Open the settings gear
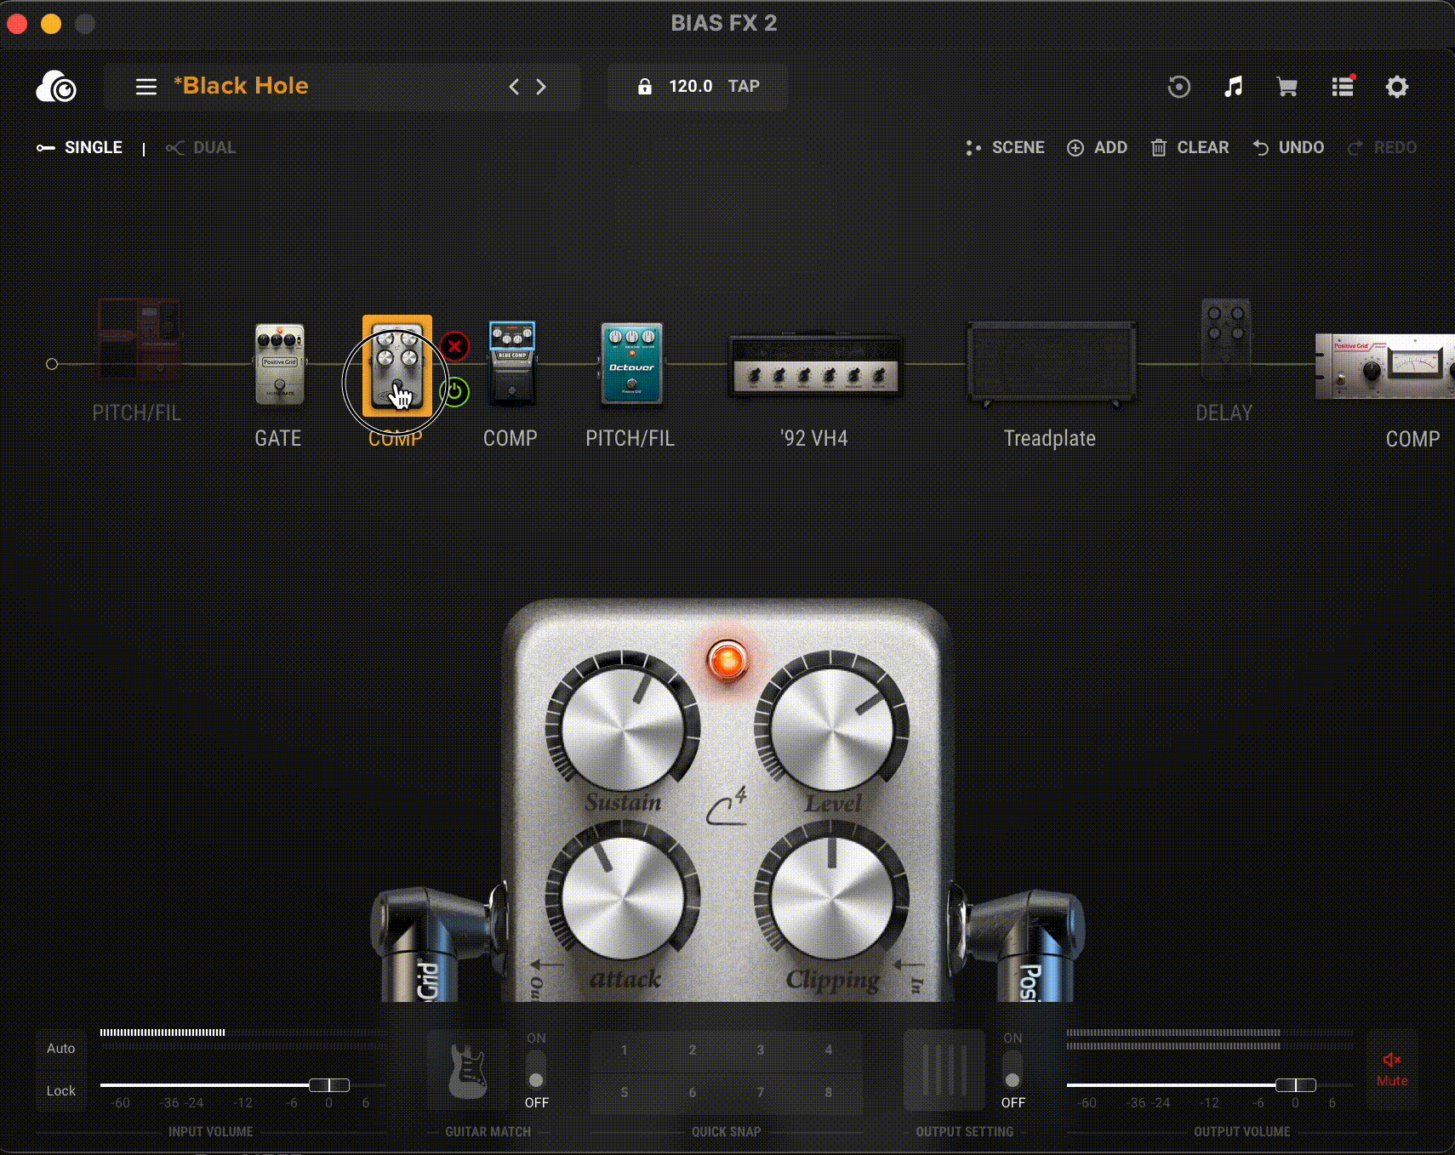Image resolution: width=1455 pixels, height=1155 pixels. coord(1397,87)
